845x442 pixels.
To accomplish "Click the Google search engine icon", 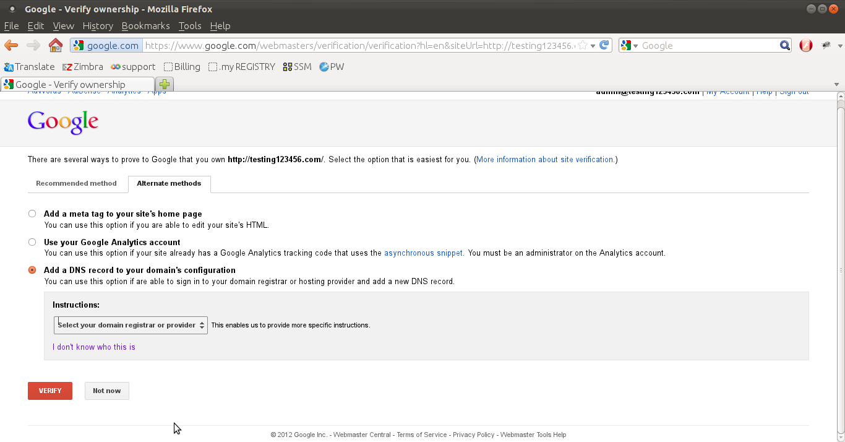I will point(626,45).
